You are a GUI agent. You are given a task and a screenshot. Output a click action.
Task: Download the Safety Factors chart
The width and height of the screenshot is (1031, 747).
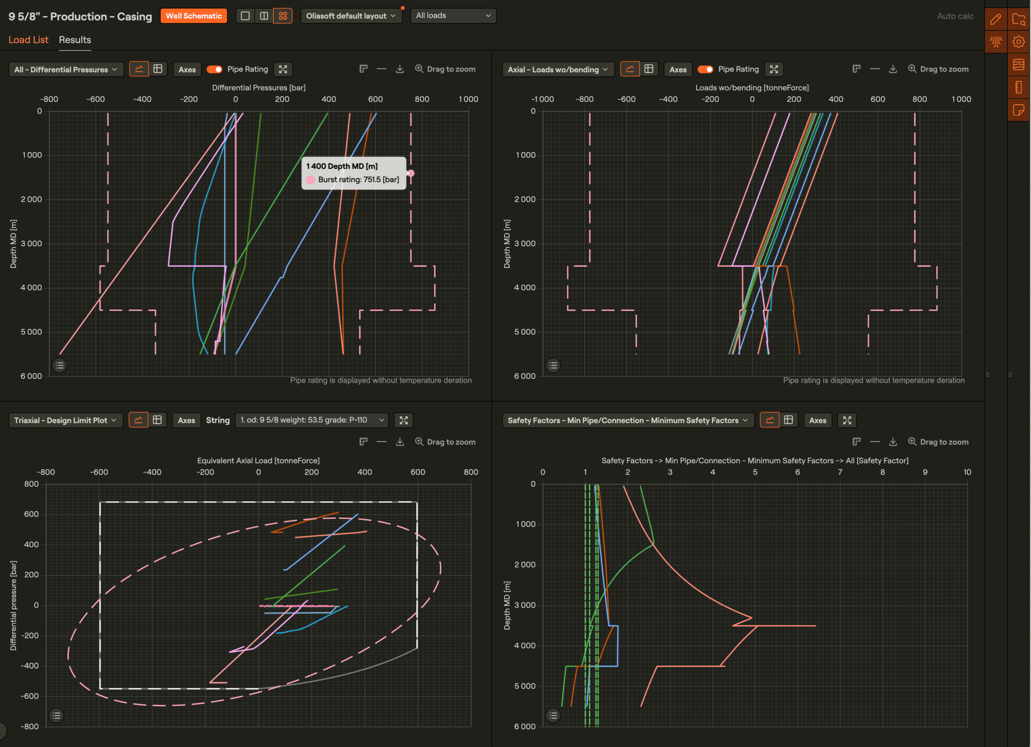click(x=893, y=442)
